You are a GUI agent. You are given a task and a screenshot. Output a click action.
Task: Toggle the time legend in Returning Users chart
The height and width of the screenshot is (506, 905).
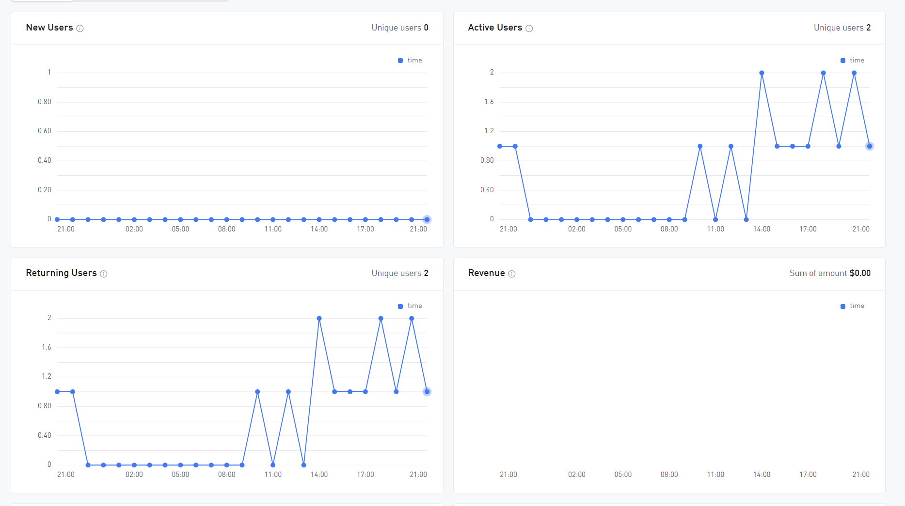(x=410, y=306)
